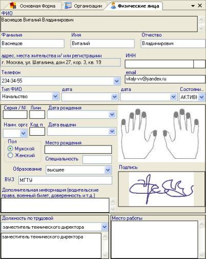Click the Организации tab icon
Screen dimensions: 206x259
point(68,6)
